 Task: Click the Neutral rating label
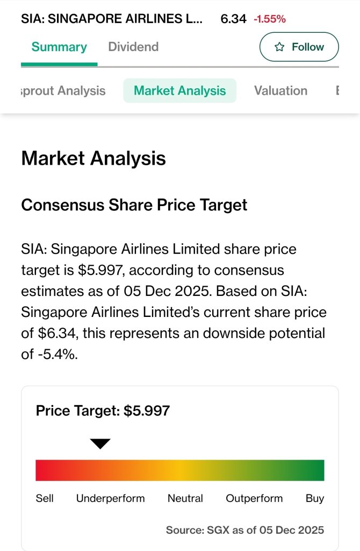point(185,498)
